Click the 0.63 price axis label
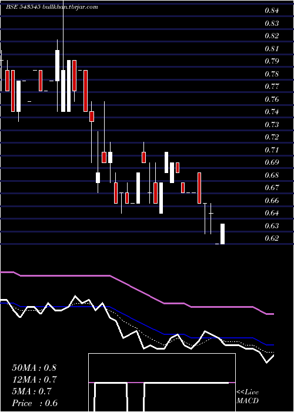Image resolution: width=294 pixels, height=412 pixels. tap(272, 225)
